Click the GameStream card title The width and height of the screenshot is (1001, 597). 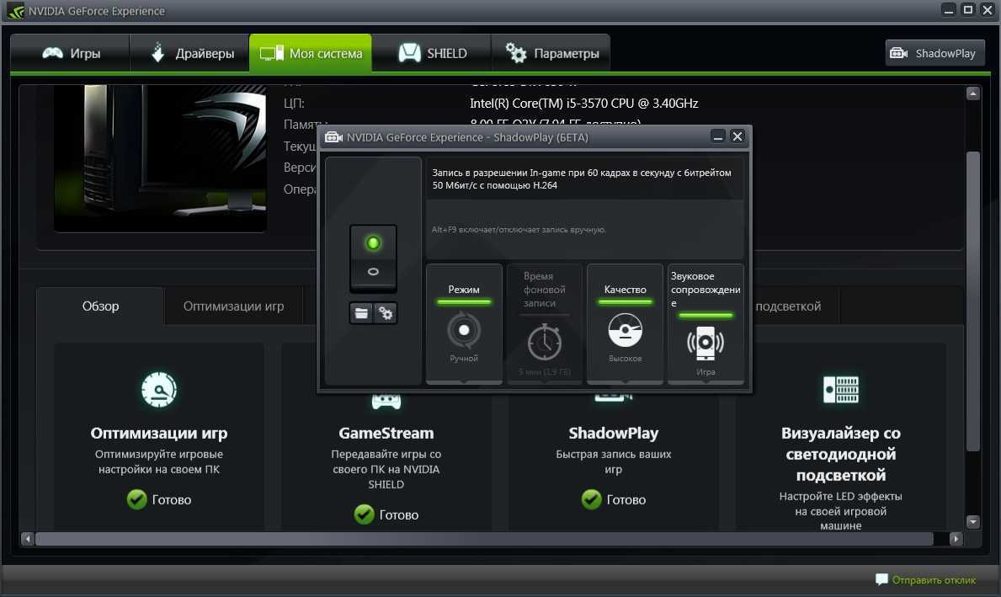pyautogui.click(x=386, y=433)
